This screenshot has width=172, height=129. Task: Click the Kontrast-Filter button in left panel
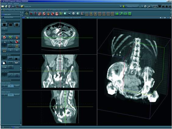pyautogui.click(x=11, y=17)
